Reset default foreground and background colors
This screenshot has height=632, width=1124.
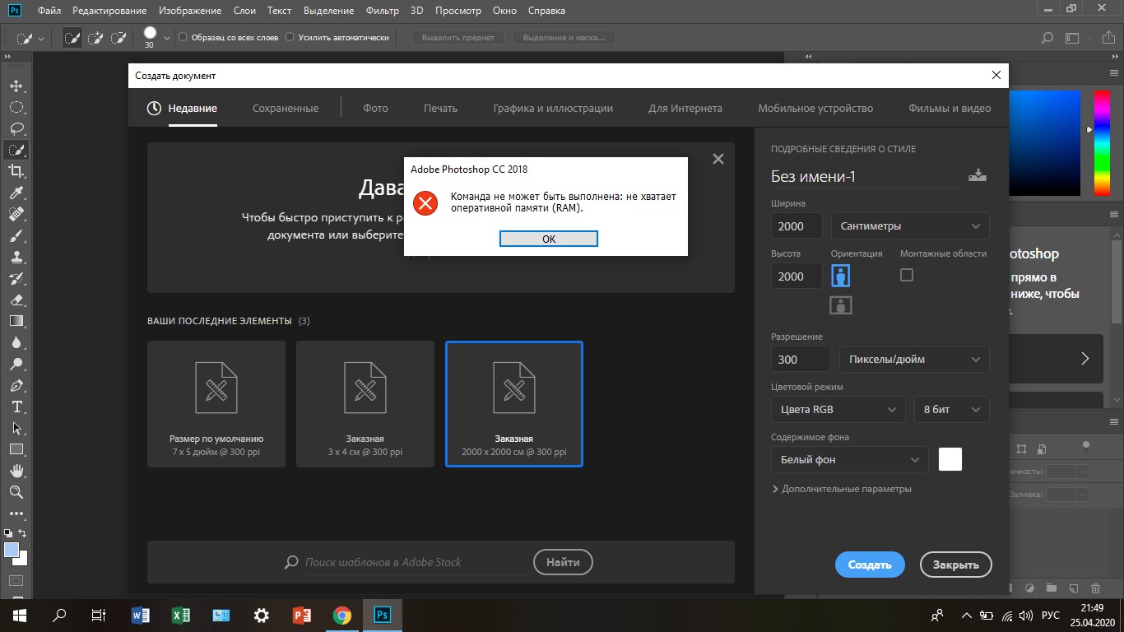click(8, 533)
